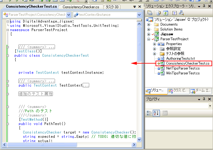This screenshot has height=150, width=213.
Task: Switch to the チーム エ... tab
Action: (x=201, y=91)
